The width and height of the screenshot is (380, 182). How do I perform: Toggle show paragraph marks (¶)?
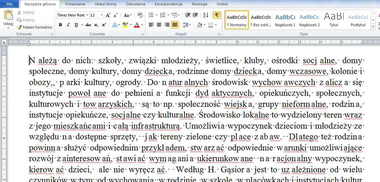(x=217, y=15)
